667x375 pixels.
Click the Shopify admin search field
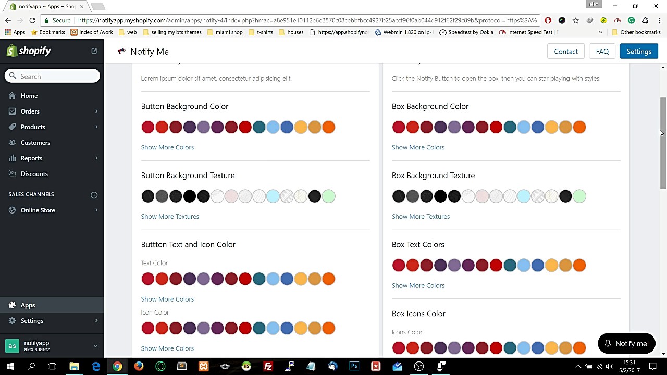57,77
